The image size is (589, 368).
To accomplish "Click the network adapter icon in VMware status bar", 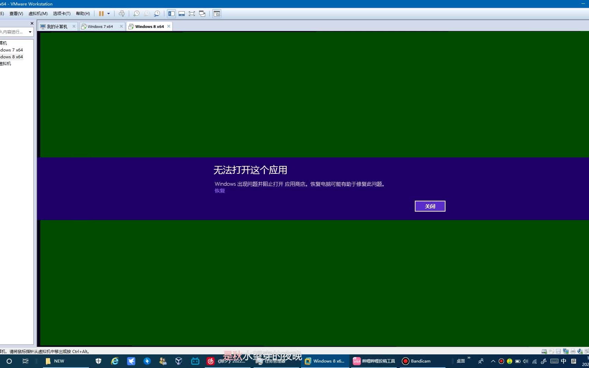I will pyautogui.click(x=566, y=351).
